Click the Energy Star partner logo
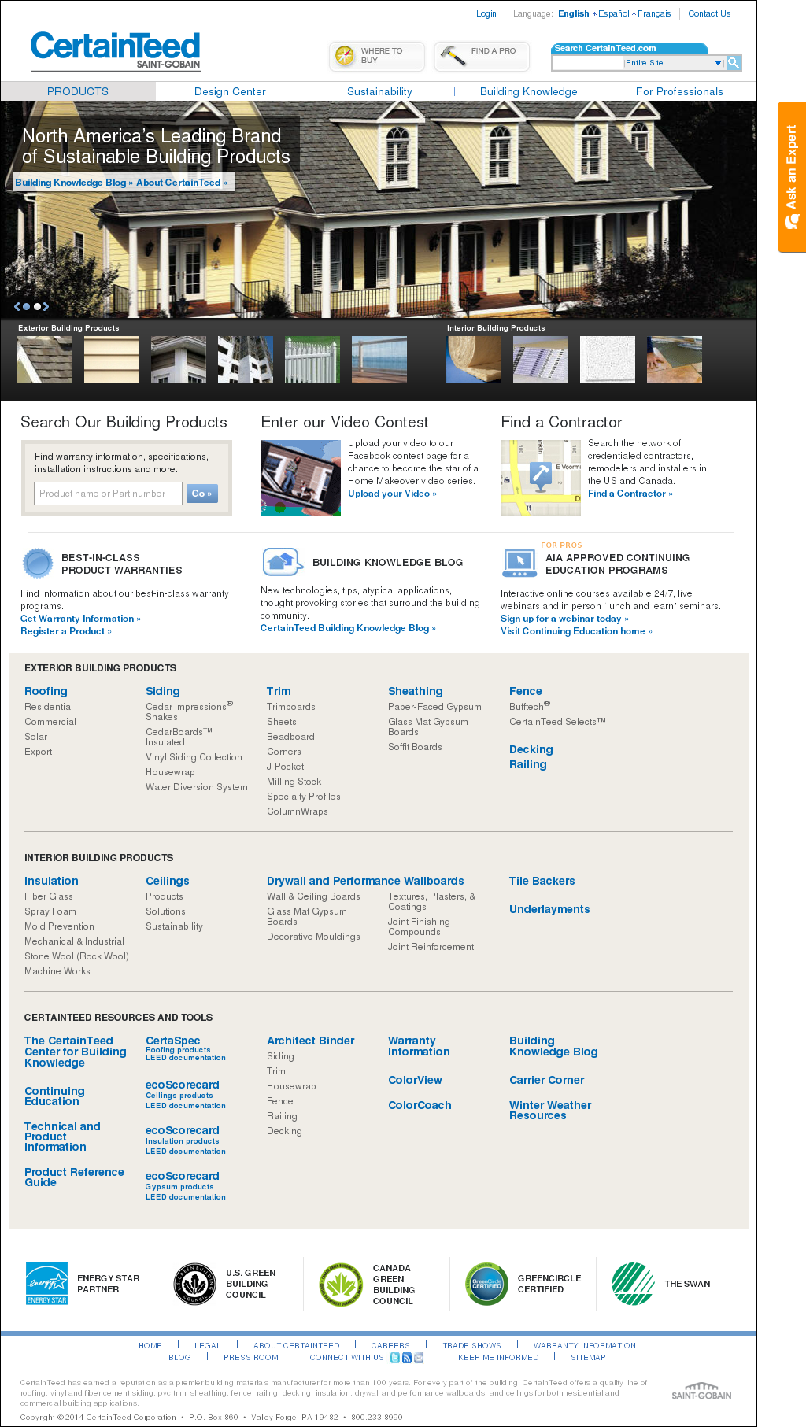This screenshot has height=1427, width=806. [46, 1284]
